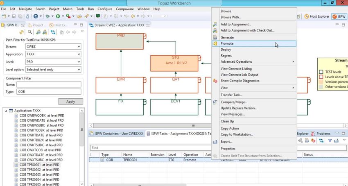Switch to the Project Explorer tab
Image resolution: width=348 pixels, height=186 pixels.
pyautogui.click(x=37, y=25)
